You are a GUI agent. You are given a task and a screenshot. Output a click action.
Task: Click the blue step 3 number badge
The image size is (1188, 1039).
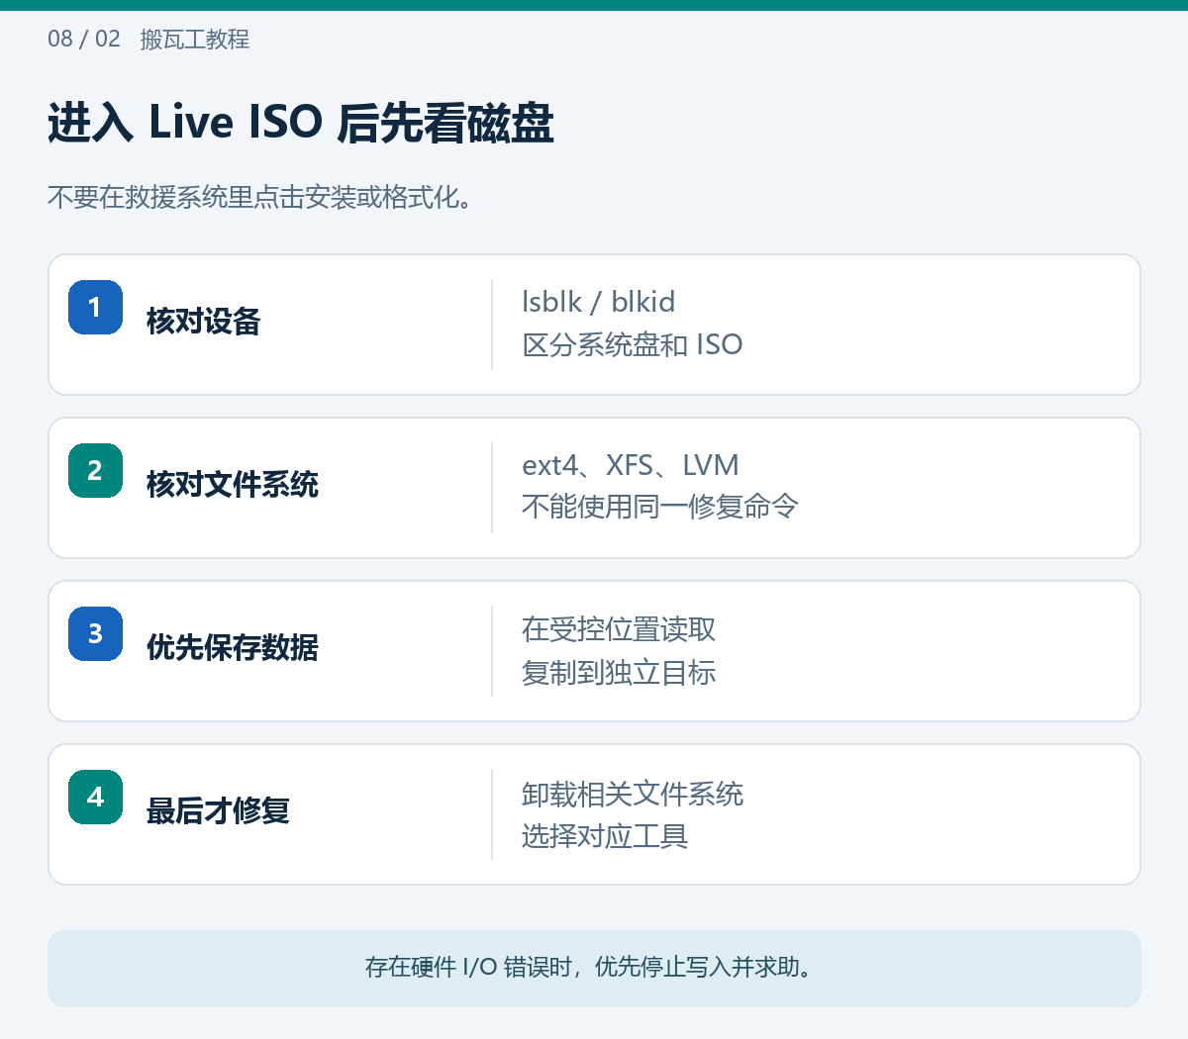[95, 633]
